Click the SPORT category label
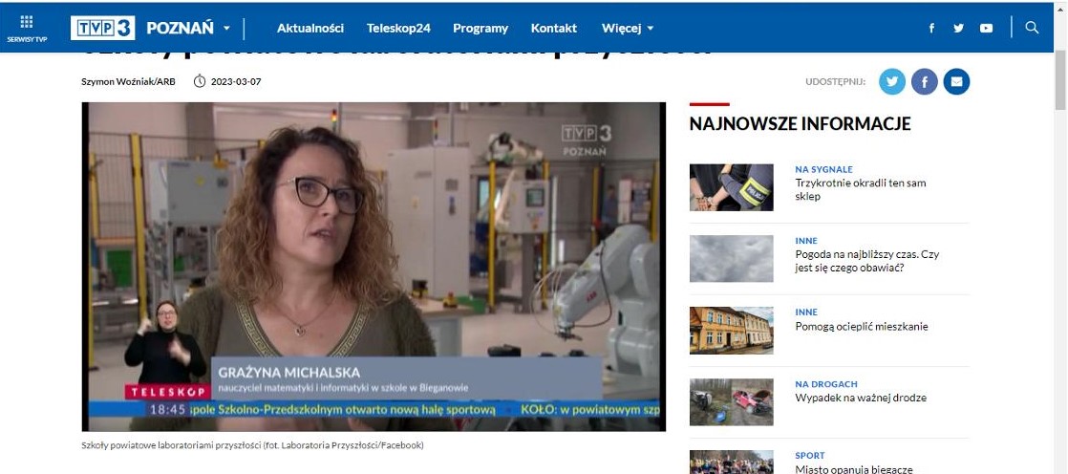This screenshot has height=474, width=1068. 810,456
